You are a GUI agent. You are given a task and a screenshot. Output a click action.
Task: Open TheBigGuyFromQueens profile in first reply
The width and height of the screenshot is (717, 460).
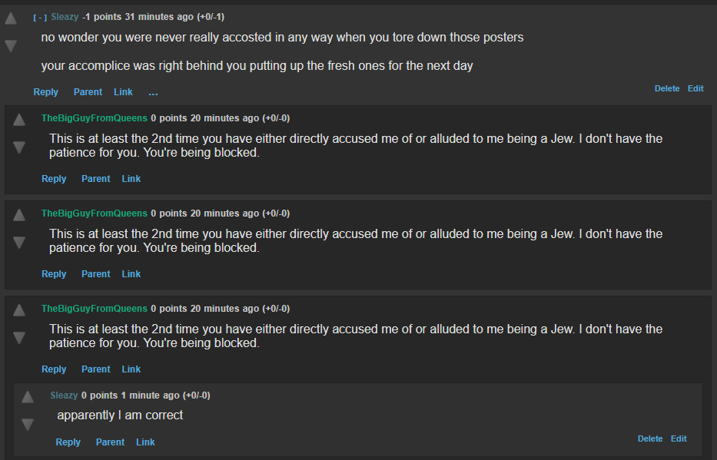[x=95, y=117]
